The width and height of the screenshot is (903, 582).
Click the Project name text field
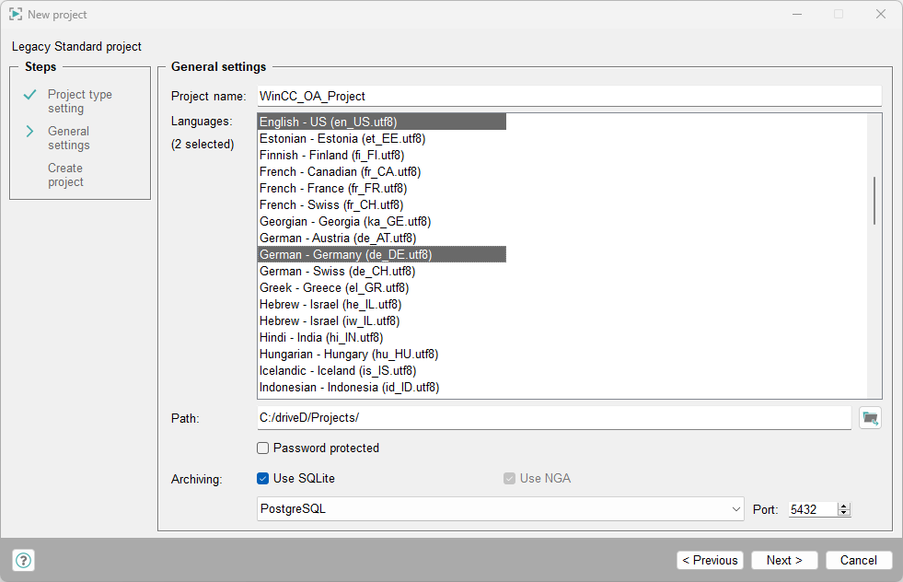tap(568, 96)
